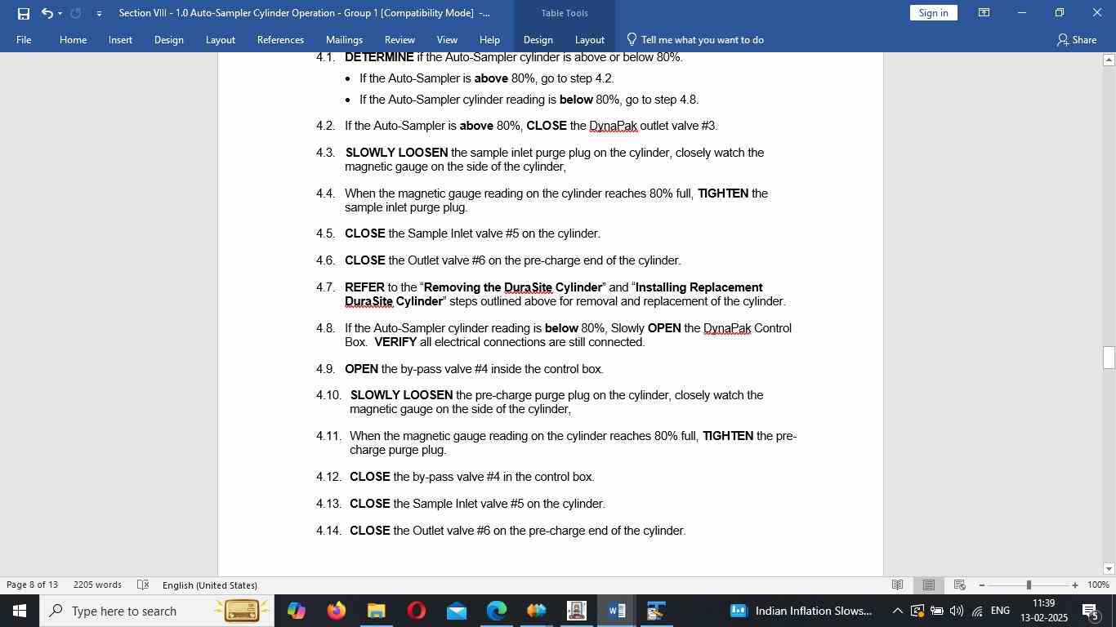Viewport: 1116px width, 627px height.
Task: Click the zoom slider handle
Action: tap(1029, 585)
